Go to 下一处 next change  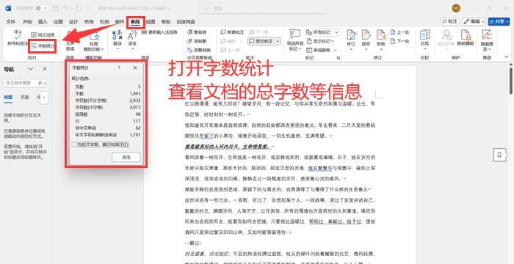[400, 41]
